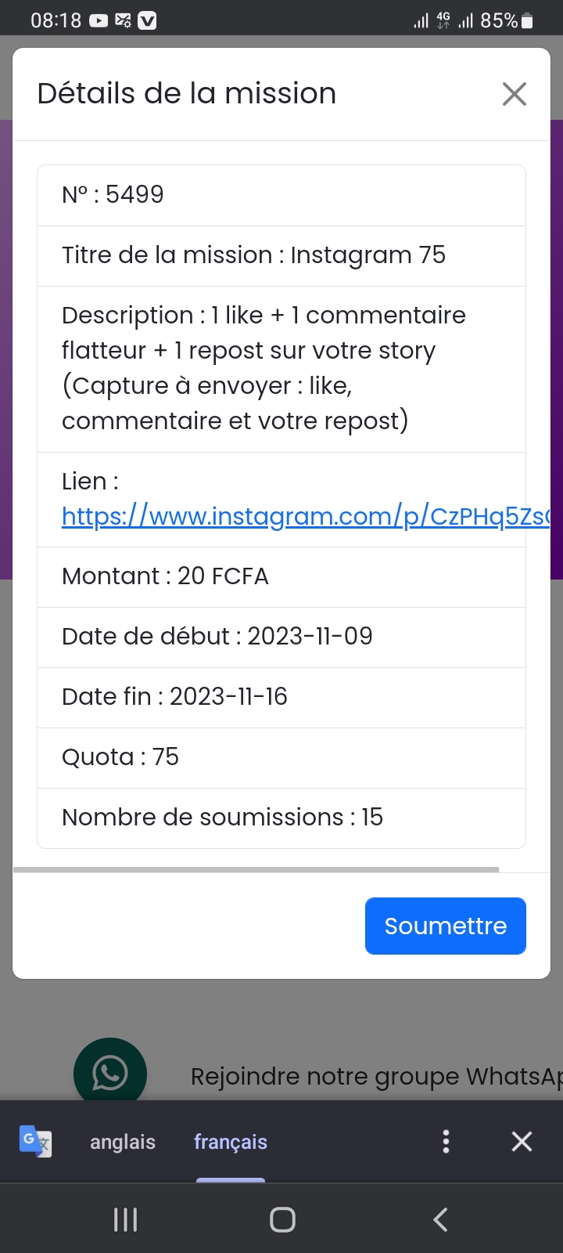The image size is (563, 1253).
Task: Tap the Android back arrow
Action: tap(440, 1219)
